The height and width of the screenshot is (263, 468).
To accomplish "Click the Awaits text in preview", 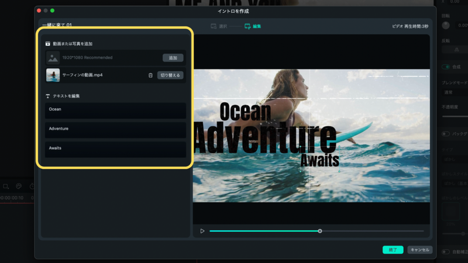I will 319,160.
